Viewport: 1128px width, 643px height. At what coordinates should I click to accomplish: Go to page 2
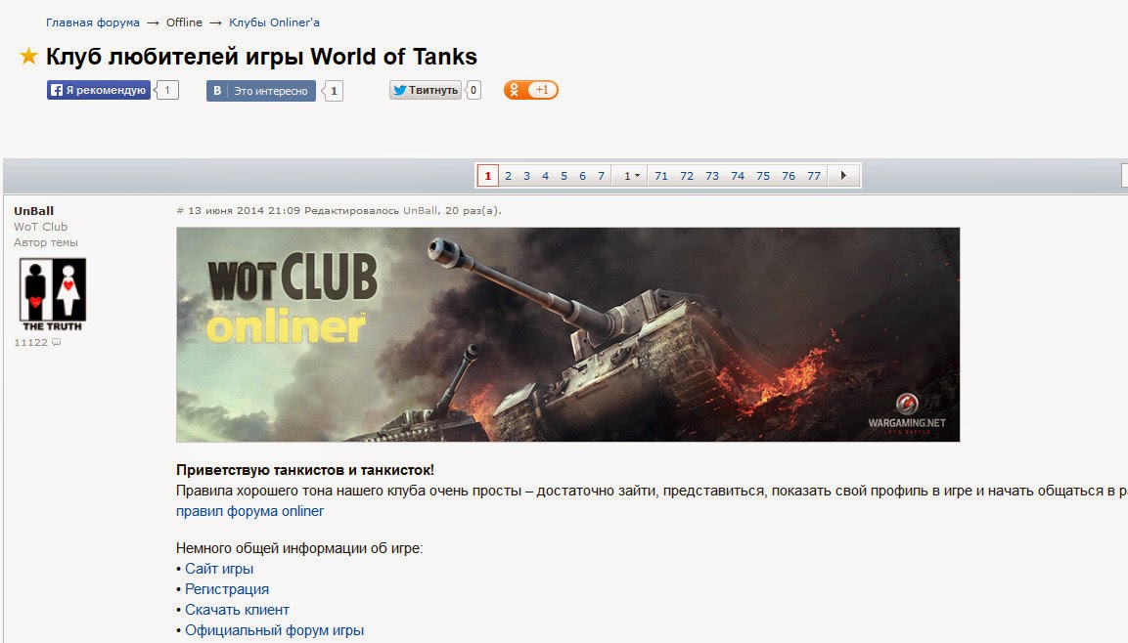tap(508, 175)
